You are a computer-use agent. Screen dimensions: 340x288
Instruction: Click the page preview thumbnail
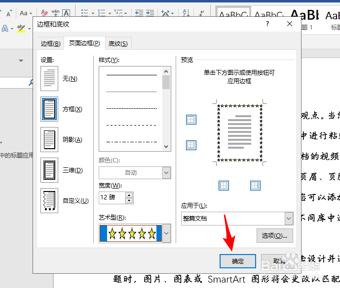pyautogui.click(x=240, y=132)
